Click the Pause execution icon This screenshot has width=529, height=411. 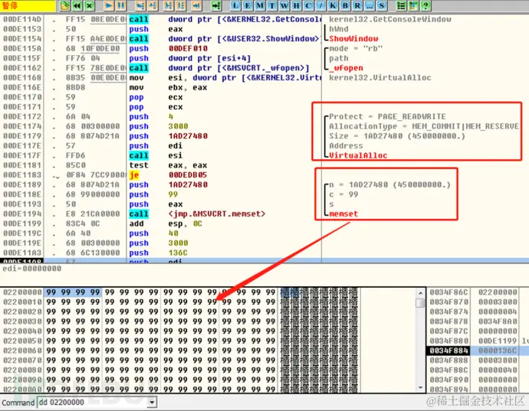click(121, 5)
